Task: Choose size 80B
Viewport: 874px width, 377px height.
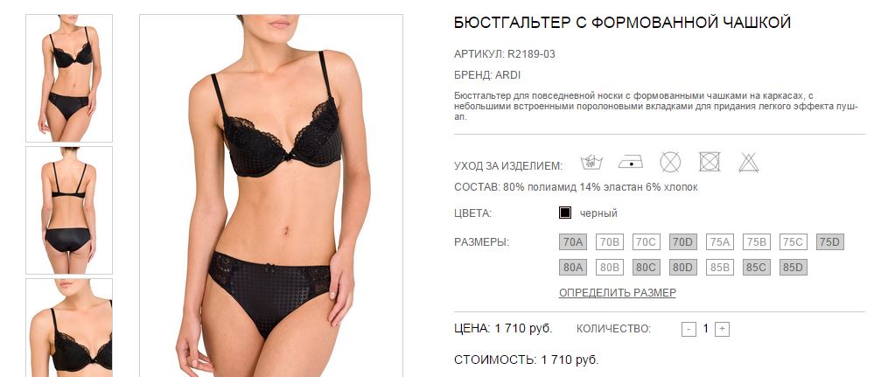Action: click(x=609, y=268)
